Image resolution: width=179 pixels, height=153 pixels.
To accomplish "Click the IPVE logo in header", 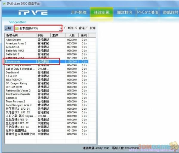I will 33,13.
